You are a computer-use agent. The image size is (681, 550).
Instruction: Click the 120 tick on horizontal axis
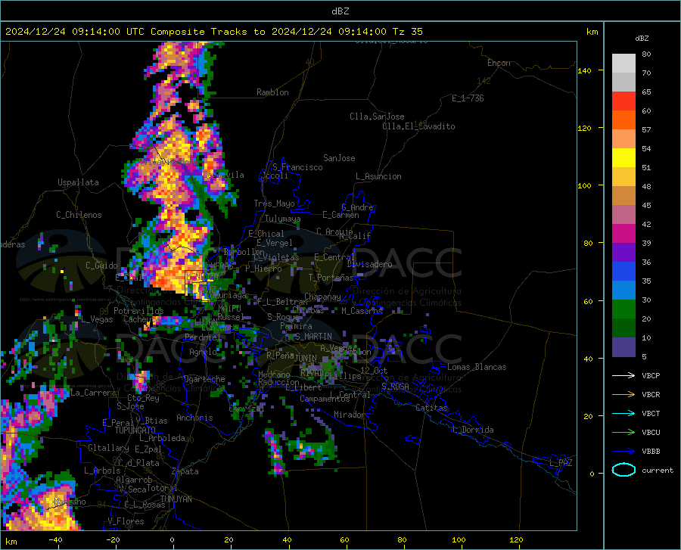(516, 540)
